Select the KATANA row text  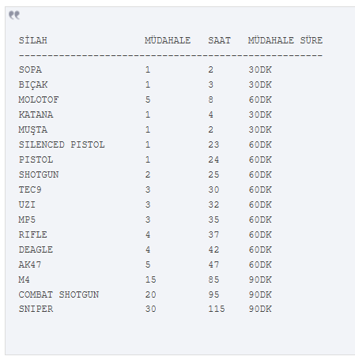[36, 114]
